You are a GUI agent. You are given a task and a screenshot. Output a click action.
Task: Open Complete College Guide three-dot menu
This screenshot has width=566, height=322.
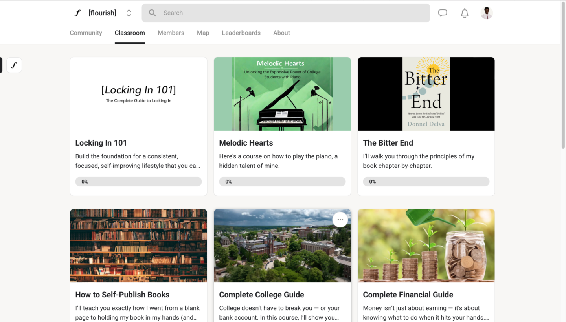340,220
